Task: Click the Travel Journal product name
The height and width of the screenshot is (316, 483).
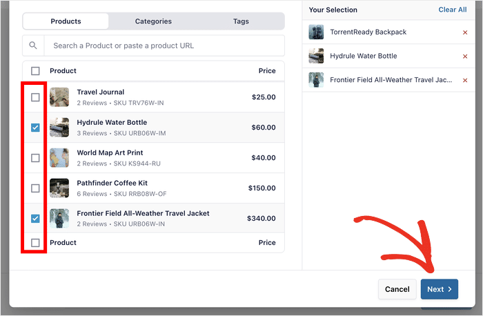Action: point(101,92)
